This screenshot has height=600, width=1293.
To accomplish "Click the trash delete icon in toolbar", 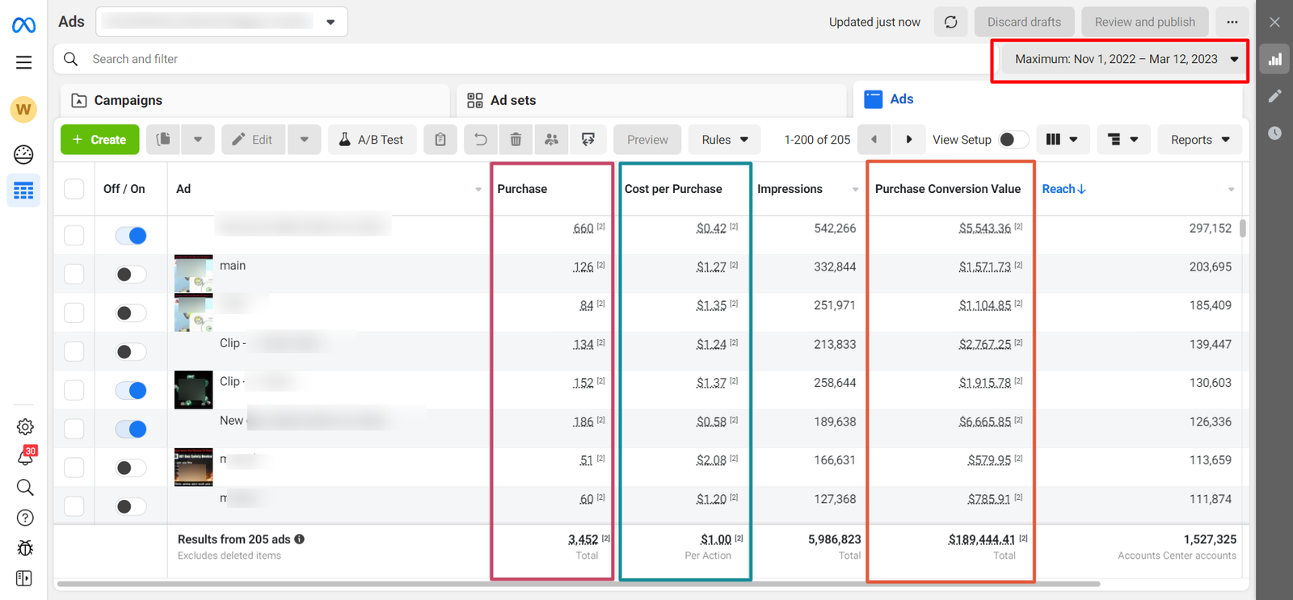I will pos(516,140).
